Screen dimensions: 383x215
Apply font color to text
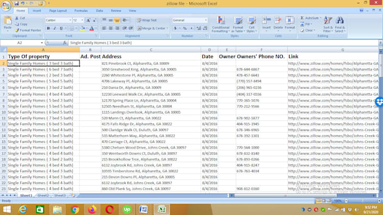click(92, 29)
